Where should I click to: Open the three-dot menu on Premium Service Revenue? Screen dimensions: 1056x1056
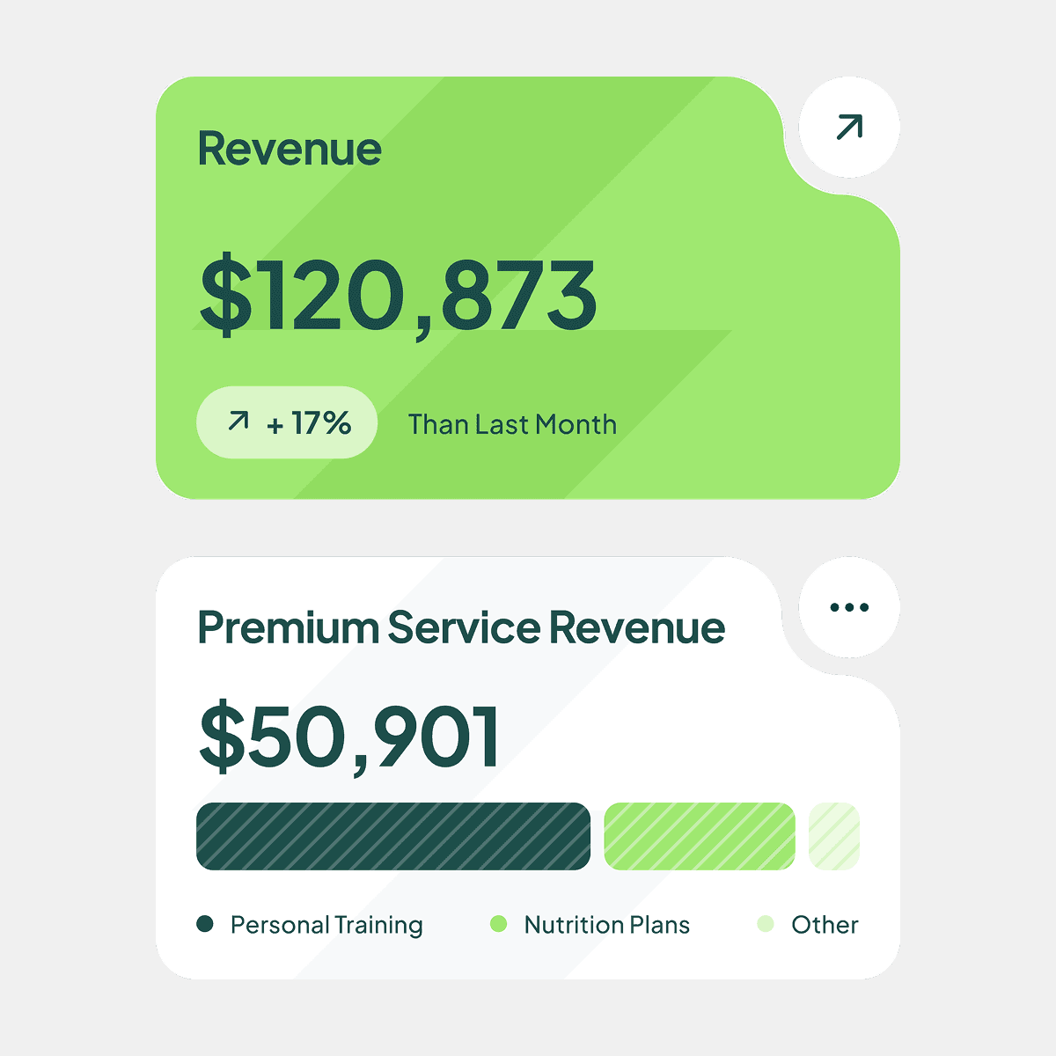(x=849, y=607)
